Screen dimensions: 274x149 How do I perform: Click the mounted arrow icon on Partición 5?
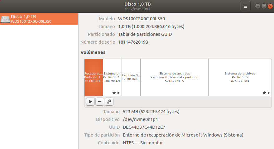point(268,93)
